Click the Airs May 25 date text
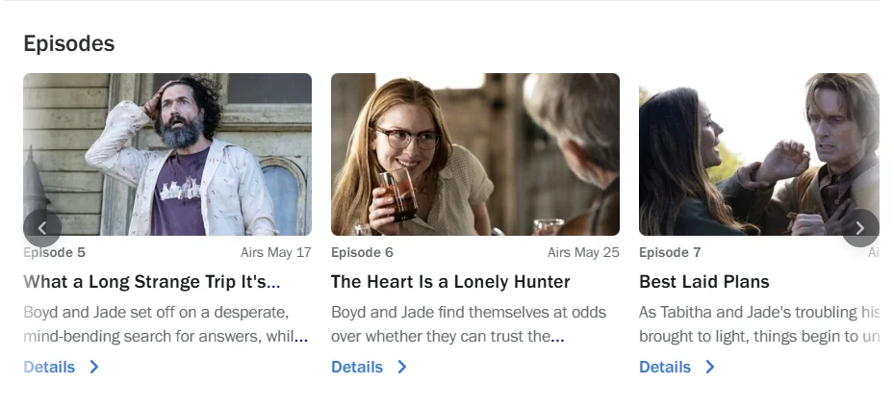 pyautogui.click(x=583, y=252)
